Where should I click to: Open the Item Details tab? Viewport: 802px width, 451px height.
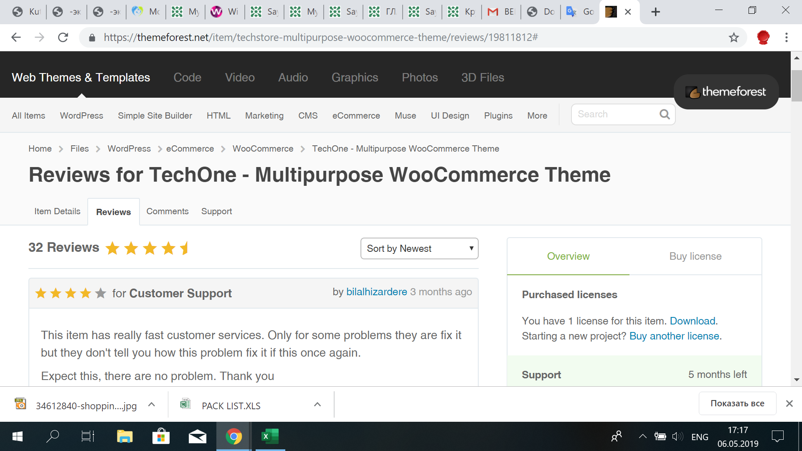coord(57,211)
